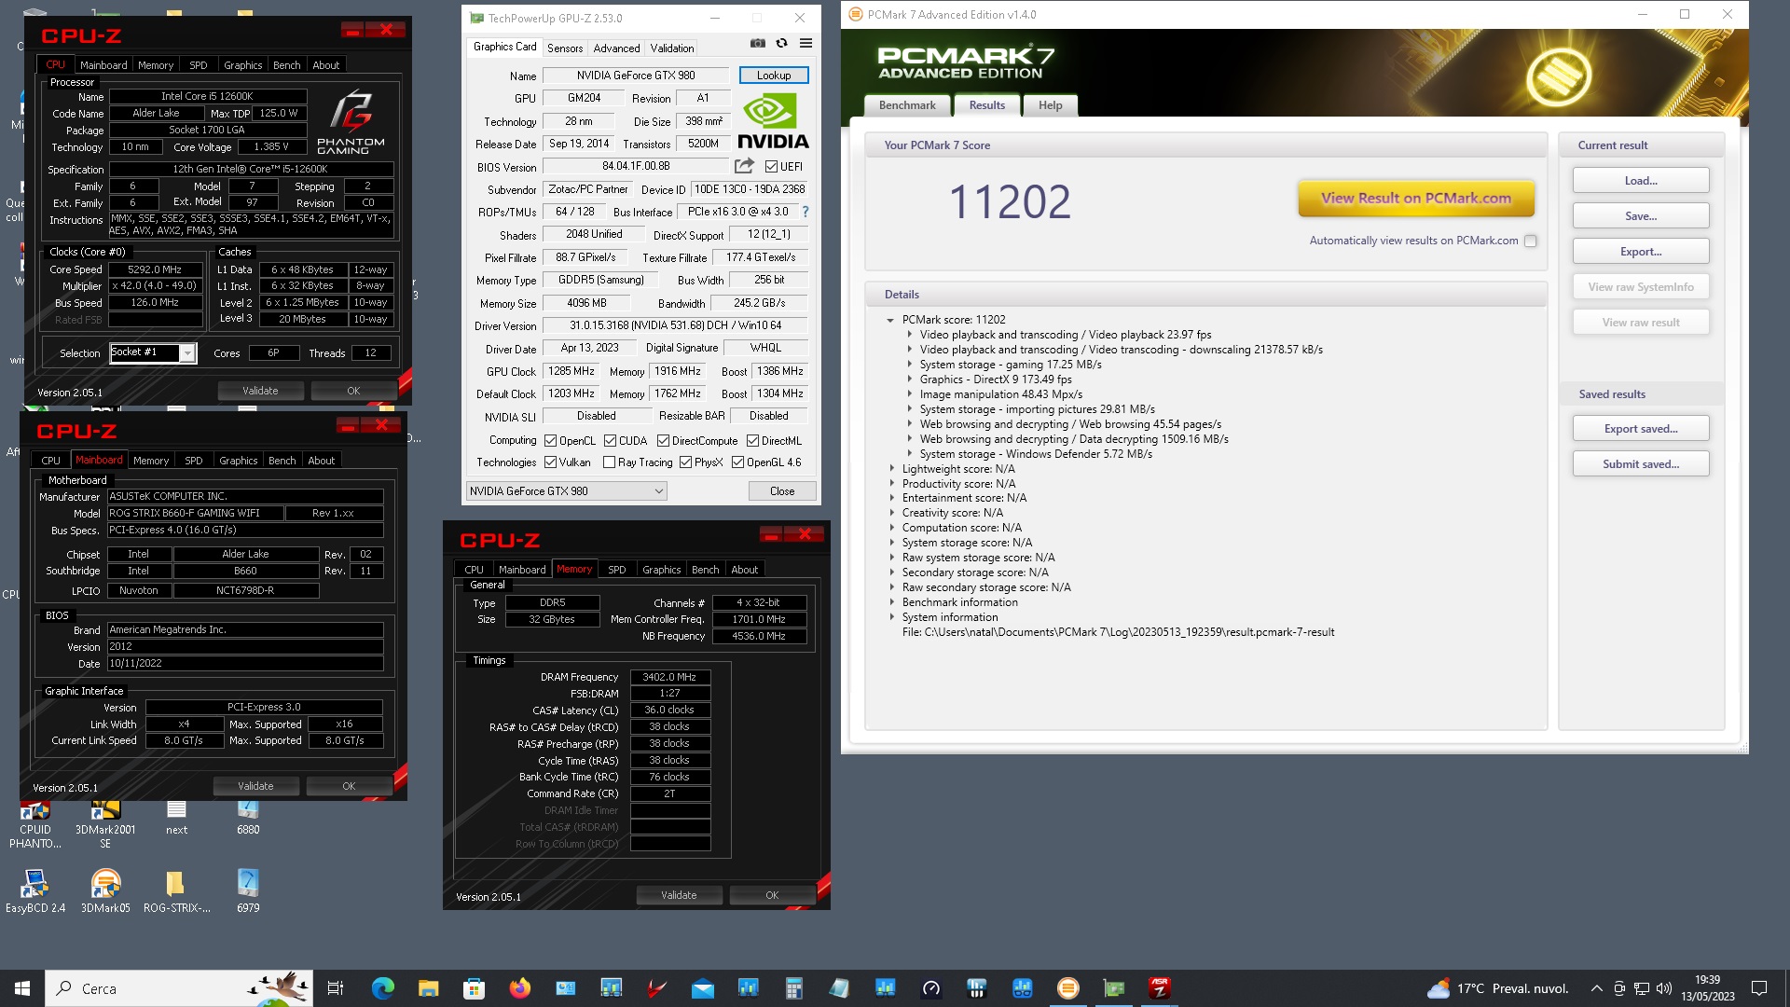Viewport: 1790px width, 1007px height.
Task: Toggle the Vulkan checkbox
Action: coord(550,462)
